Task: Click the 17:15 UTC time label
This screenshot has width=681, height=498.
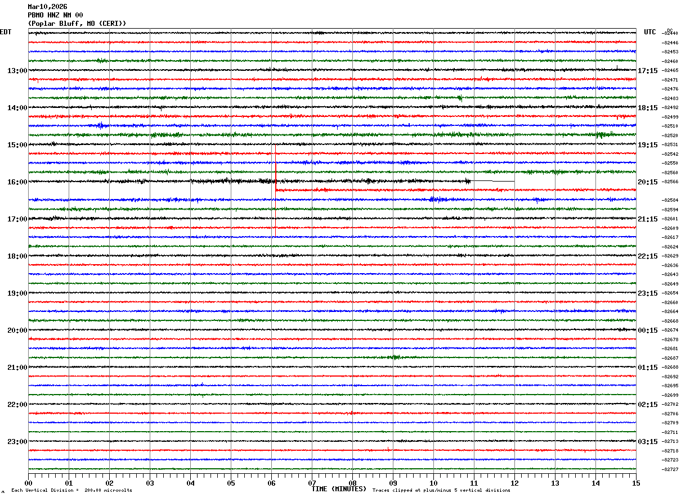Action: pyautogui.click(x=648, y=71)
